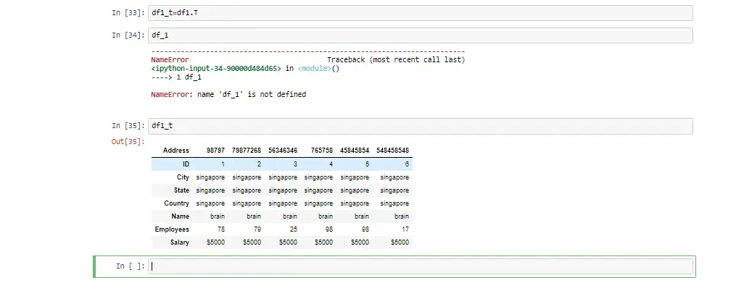Select the code cell containing df1_t=df1.T
Screen dimensions: 752x283
pos(420,13)
